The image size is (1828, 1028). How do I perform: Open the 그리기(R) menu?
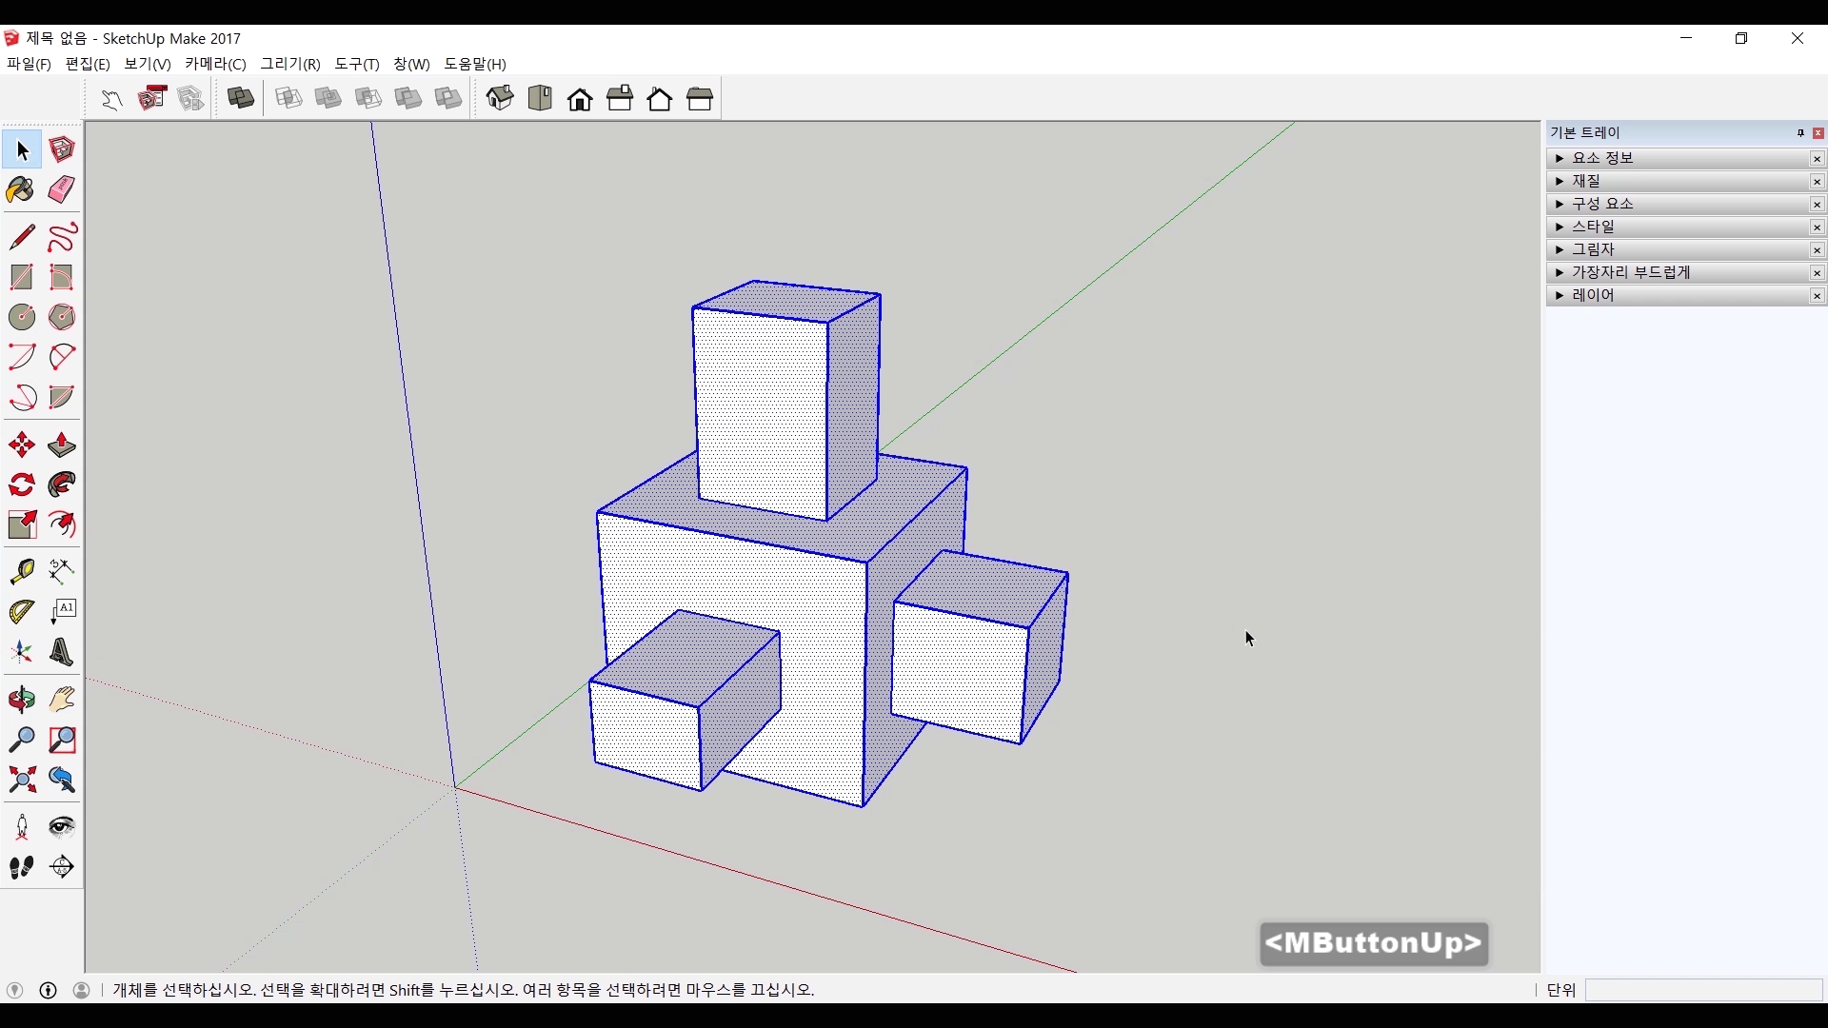pyautogui.click(x=290, y=64)
